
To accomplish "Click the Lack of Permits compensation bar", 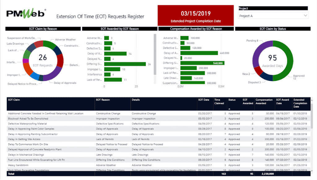I will [x=192, y=73].
